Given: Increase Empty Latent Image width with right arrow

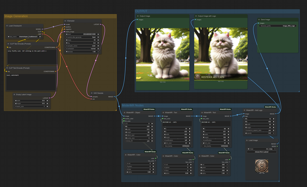Looking at the screenshot, I should (x=47, y=101).
